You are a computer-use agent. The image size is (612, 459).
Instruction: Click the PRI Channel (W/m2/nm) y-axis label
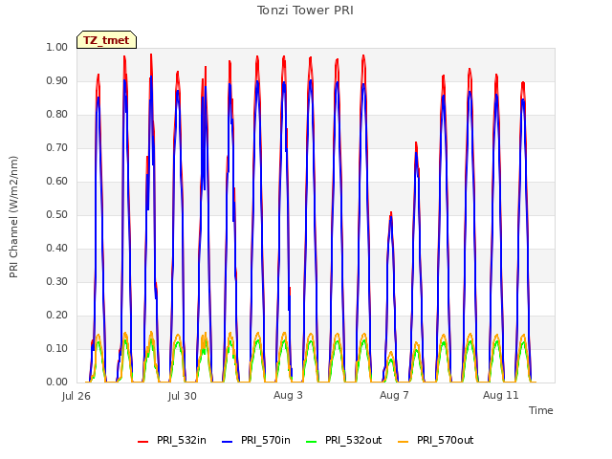(x=13, y=217)
